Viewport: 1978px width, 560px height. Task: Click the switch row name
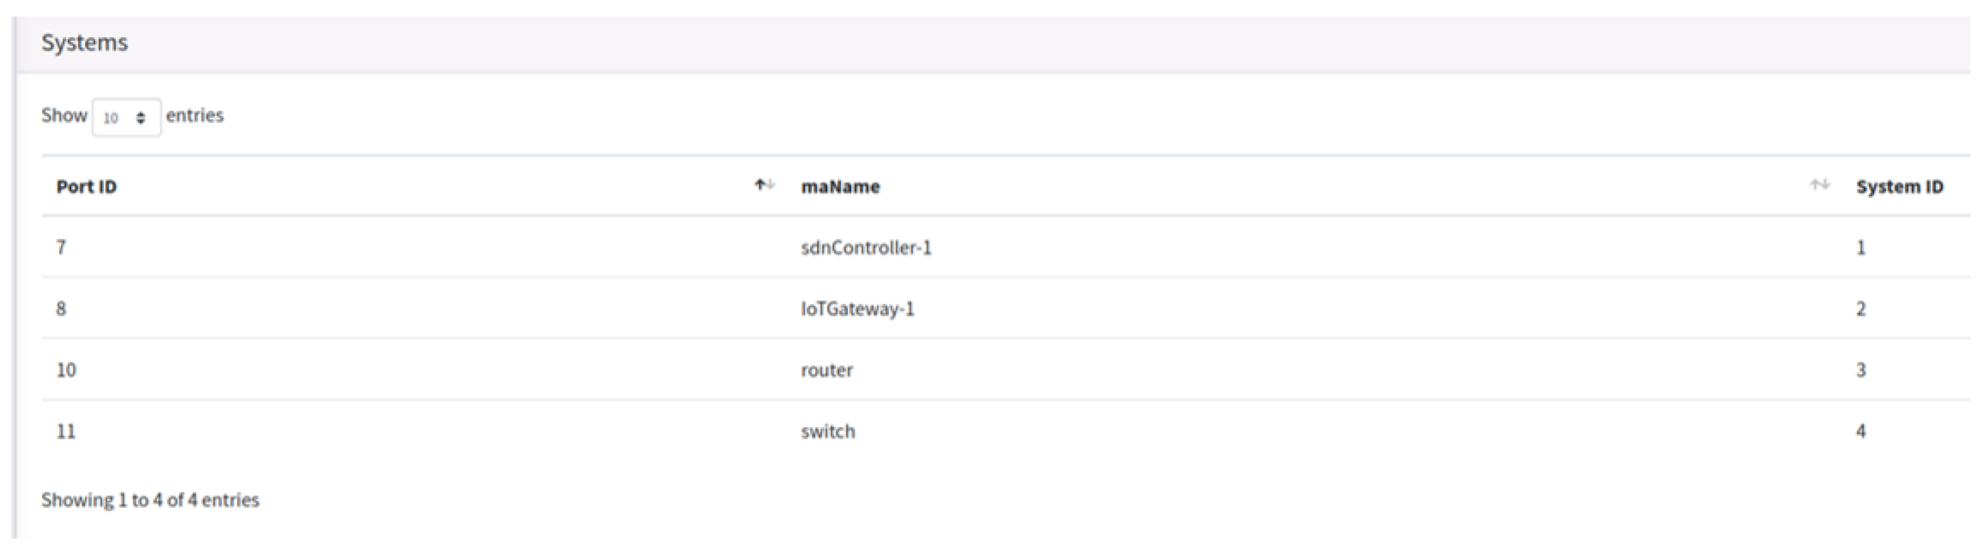click(828, 432)
